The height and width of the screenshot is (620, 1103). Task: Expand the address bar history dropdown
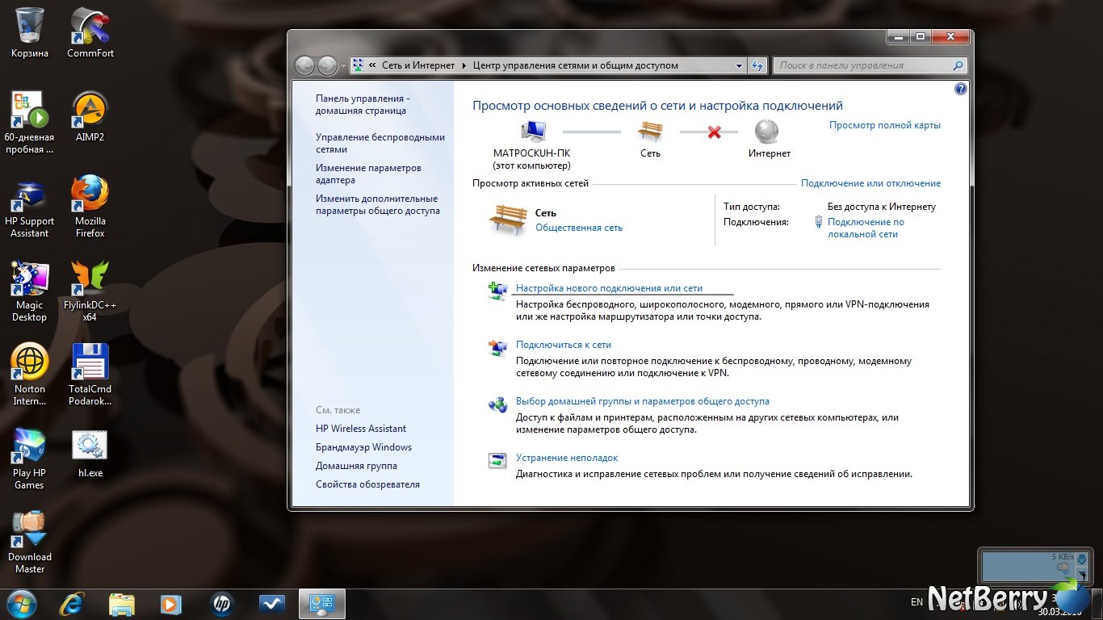pos(740,65)
